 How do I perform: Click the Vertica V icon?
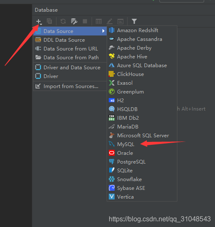(x=112, y=197)
